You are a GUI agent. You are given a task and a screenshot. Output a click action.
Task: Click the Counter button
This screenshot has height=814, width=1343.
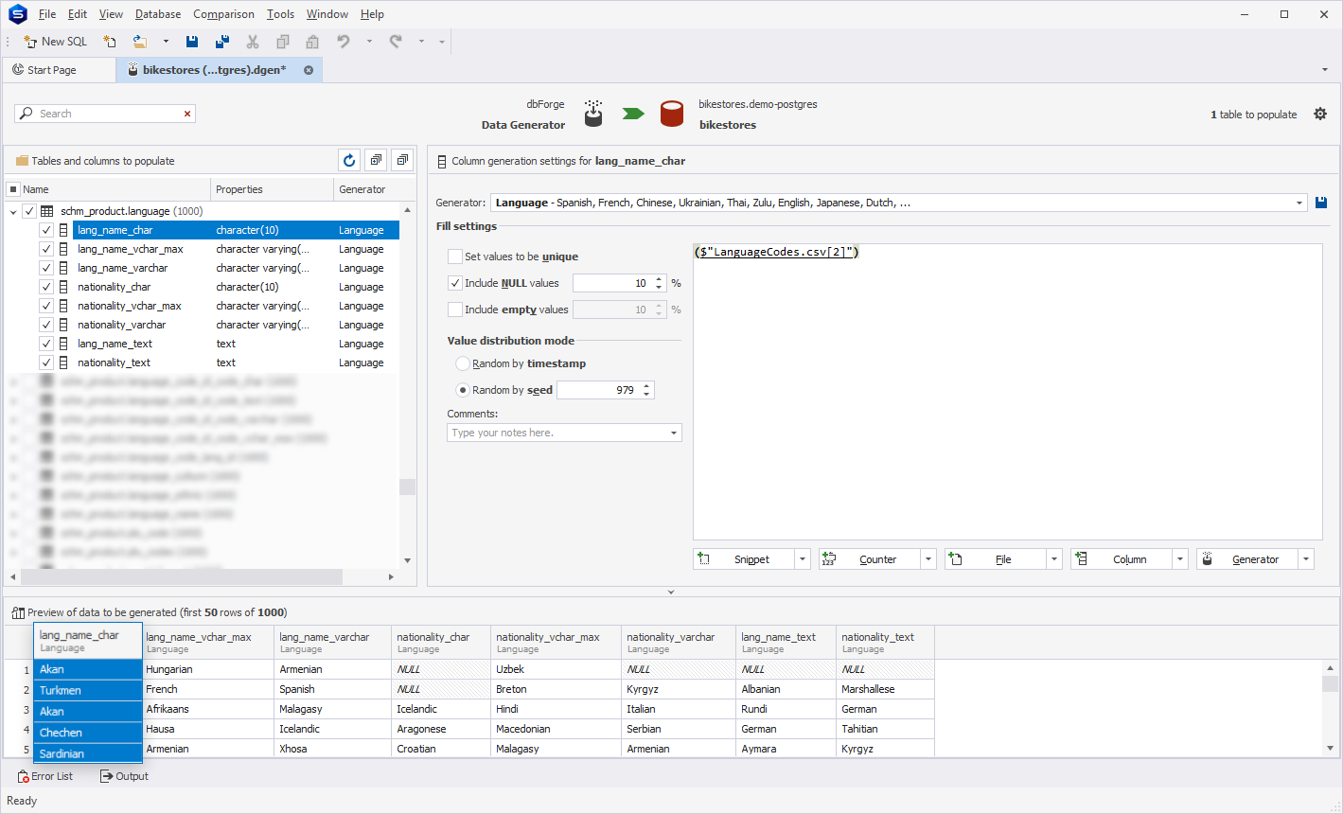click(870, 559)
